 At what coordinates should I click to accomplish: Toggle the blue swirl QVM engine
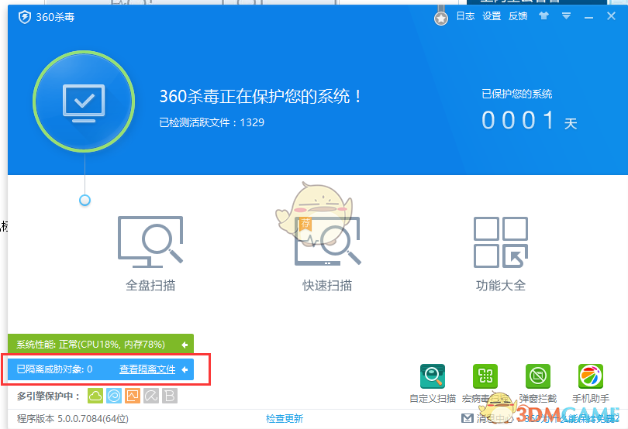coord(114,396)
